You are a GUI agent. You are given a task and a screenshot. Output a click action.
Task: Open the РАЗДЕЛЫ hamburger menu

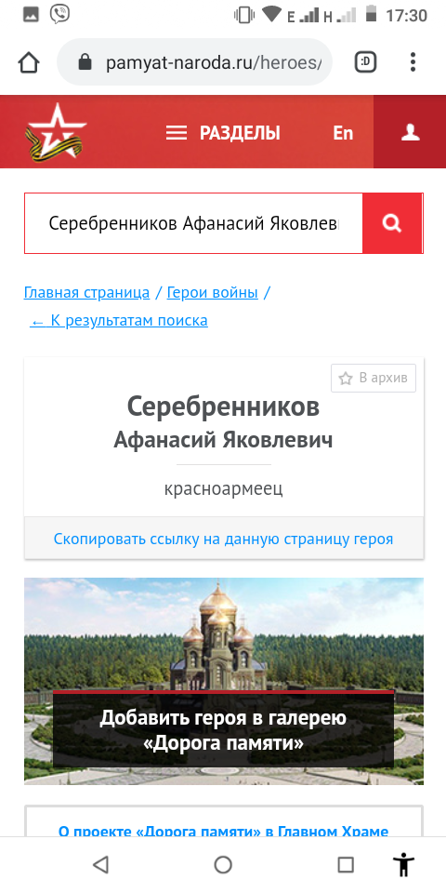(223, 133)
